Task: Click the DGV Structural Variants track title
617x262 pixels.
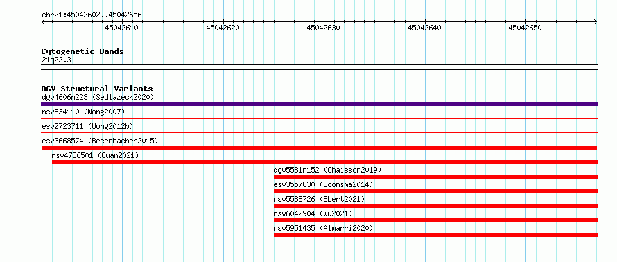Action: point(97,89)
